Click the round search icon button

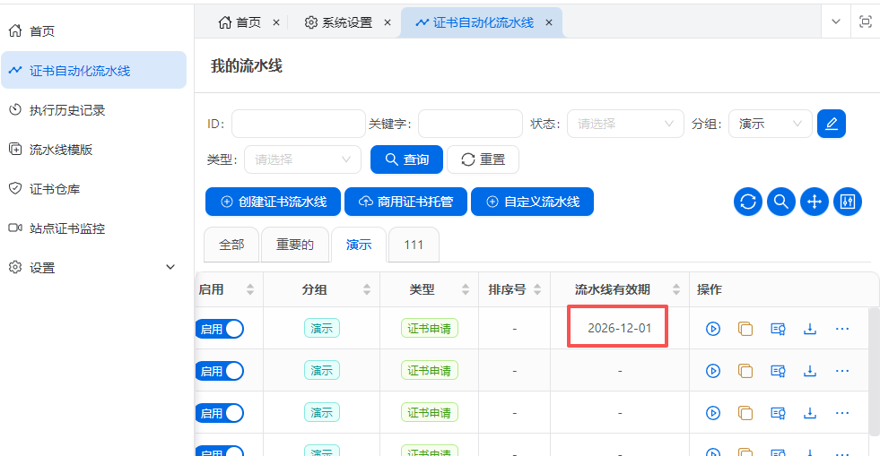point(781,202)
